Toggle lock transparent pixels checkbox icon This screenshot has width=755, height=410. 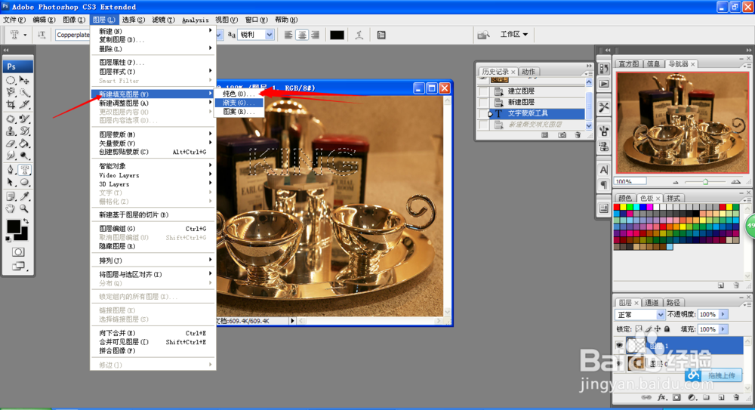(639, 329)
